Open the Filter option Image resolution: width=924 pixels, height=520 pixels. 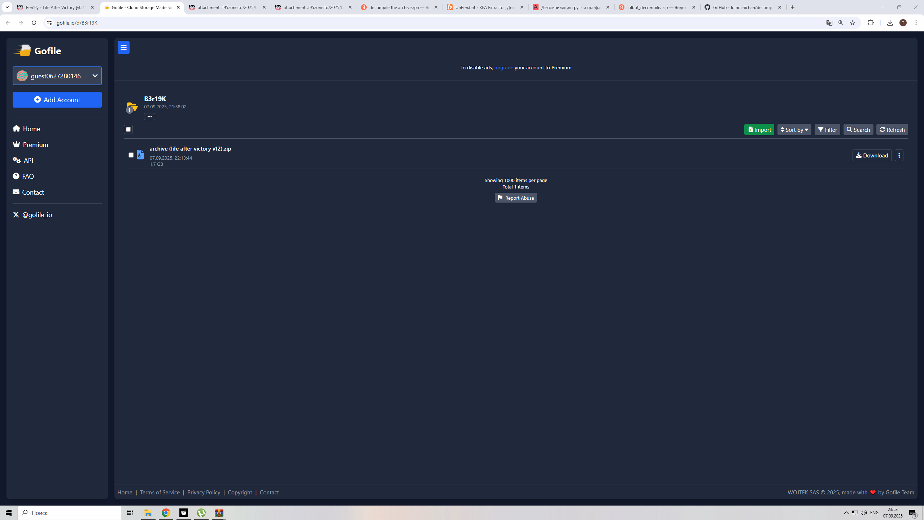[827, 130]
